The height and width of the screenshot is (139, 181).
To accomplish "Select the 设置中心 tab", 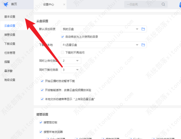I will pos(49,4).
